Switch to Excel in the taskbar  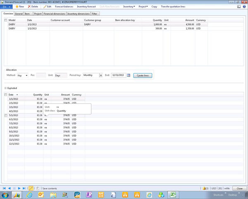pyautogui.click(x=173, y=195)
